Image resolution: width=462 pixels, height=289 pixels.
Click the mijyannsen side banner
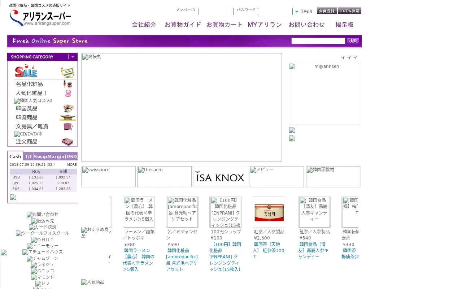(x=324, y=94)
